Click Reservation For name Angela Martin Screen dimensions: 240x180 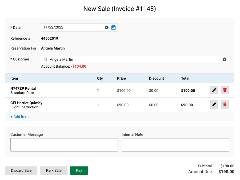[x=53, y=48]
